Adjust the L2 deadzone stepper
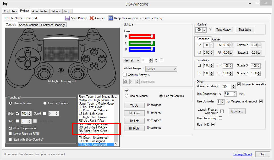Screen dimensions: 274x160 [212, 45]
